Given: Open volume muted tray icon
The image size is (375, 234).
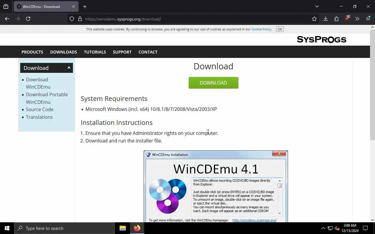Looking at the screenshot, I should tap(337, 228).
